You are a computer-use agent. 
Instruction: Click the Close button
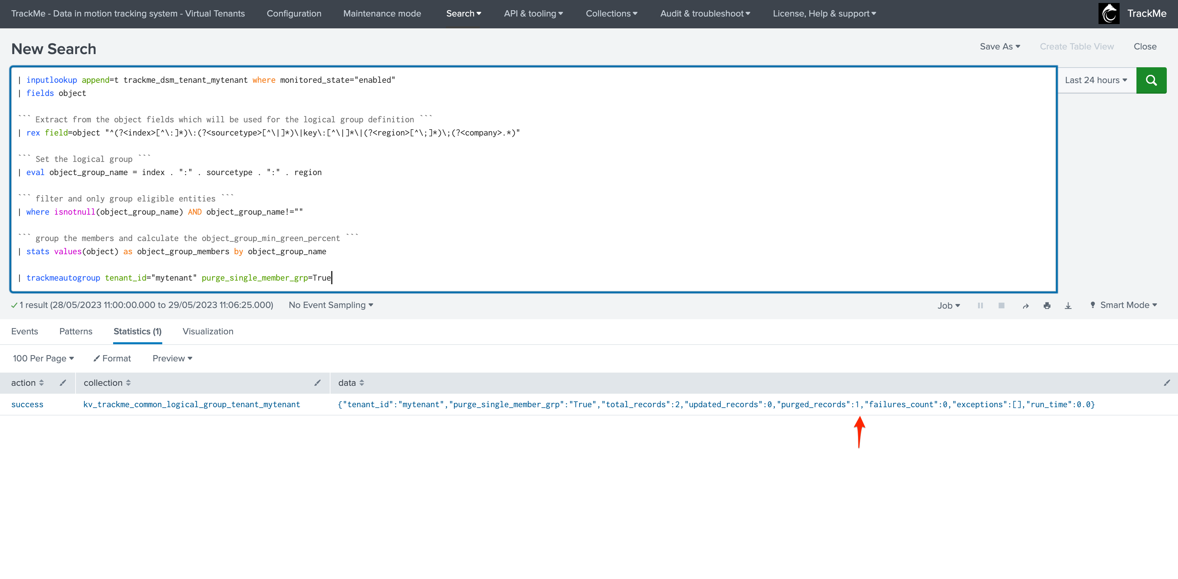click(x=1145, y=46)
